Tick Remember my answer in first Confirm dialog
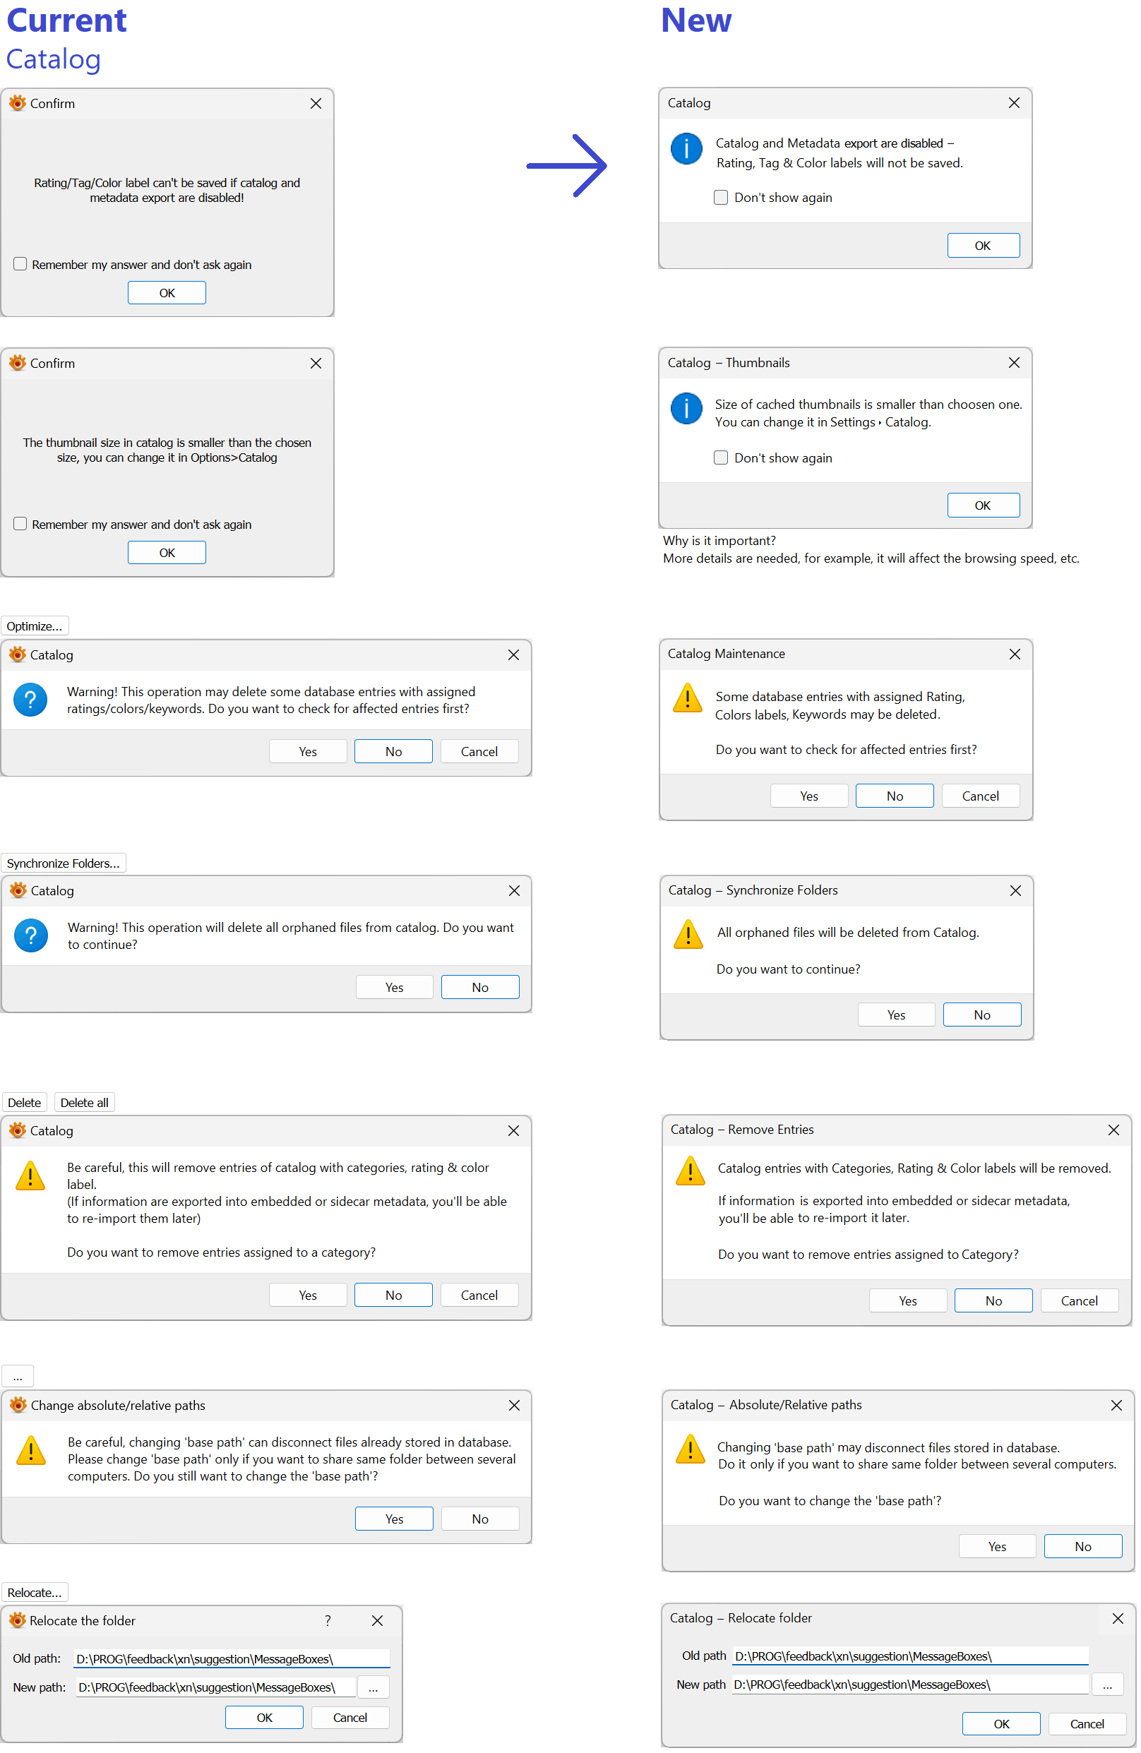Screen dimensions: 1141x1753 point(20,263)
